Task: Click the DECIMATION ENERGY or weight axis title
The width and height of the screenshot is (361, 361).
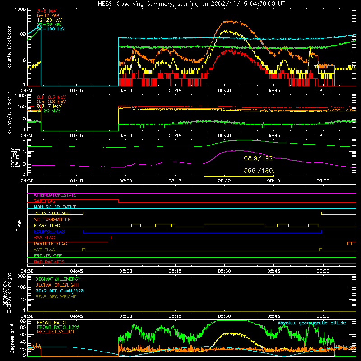Action: (x=7, y=293)
